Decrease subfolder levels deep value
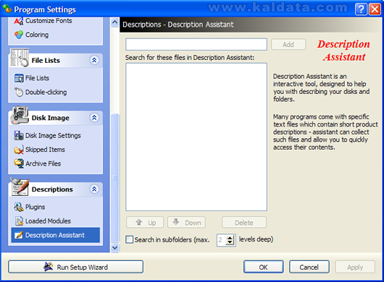This screenshot has height=282, width=384. tap(230, 242)
